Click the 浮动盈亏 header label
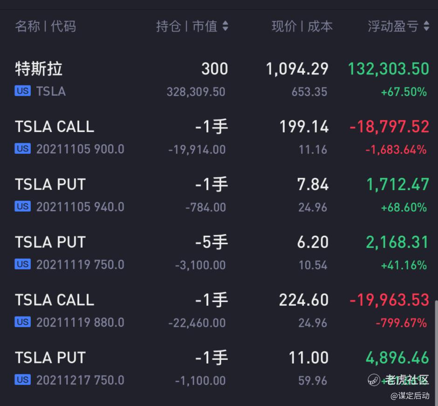 point(393,26)
